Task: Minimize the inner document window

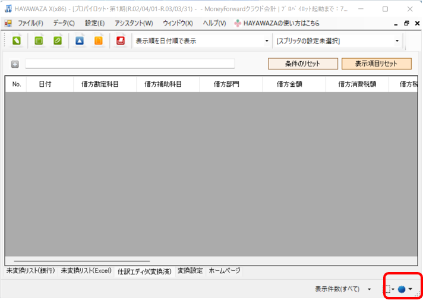Action: (396, 24)
